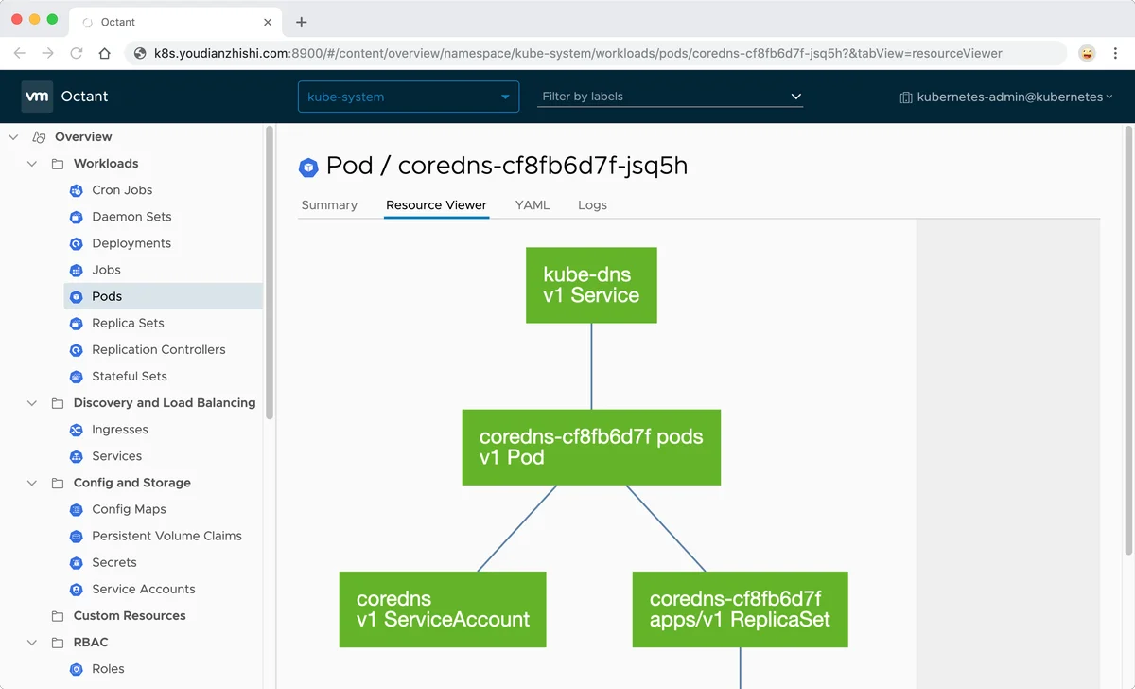Click the Pod hexagon icon beside title
1135x689 pixels.
[x=308, y=168]
